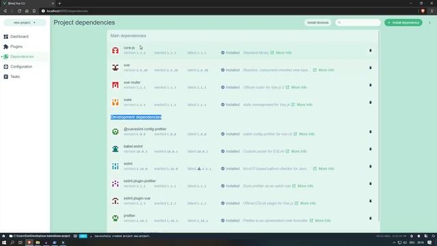Delete the eslint-plugin-prettier dependency
The image size is (437, 246).
[x=370, y=184]
